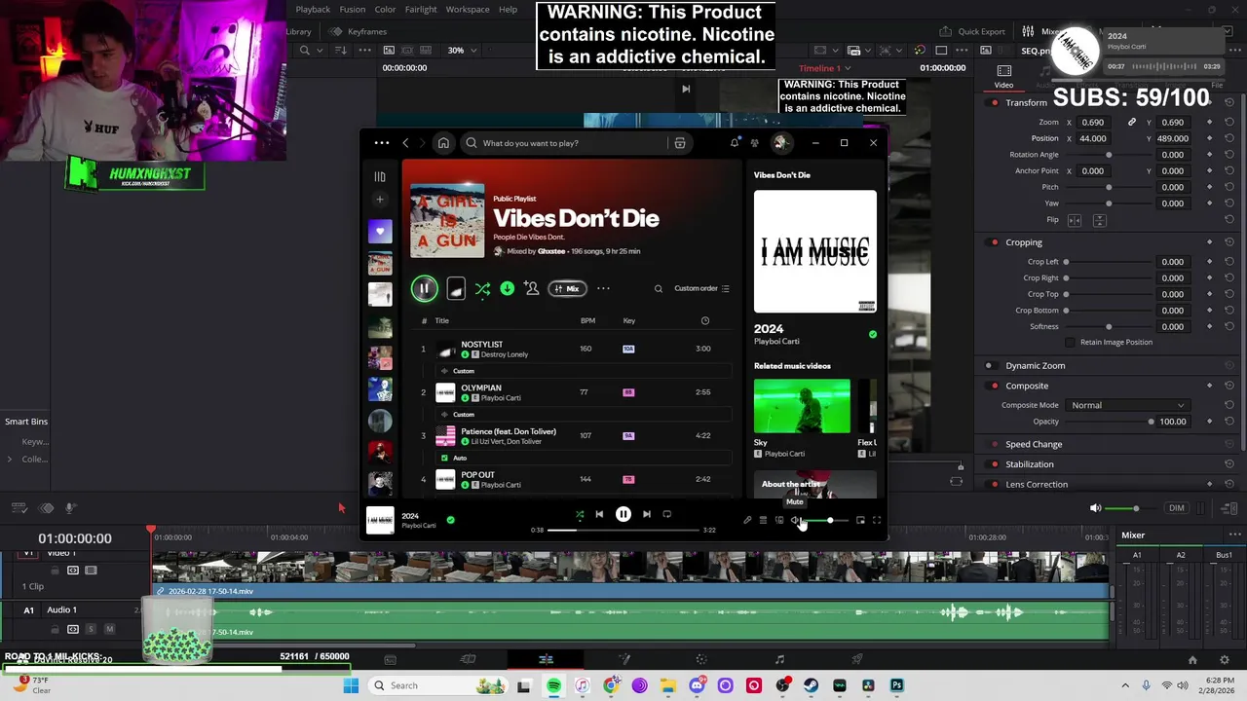The height and width of the screenshot is (701, 1247).
Task: Open the 30% viewer zoom dropdown
Action: click(x=462, y=50)
